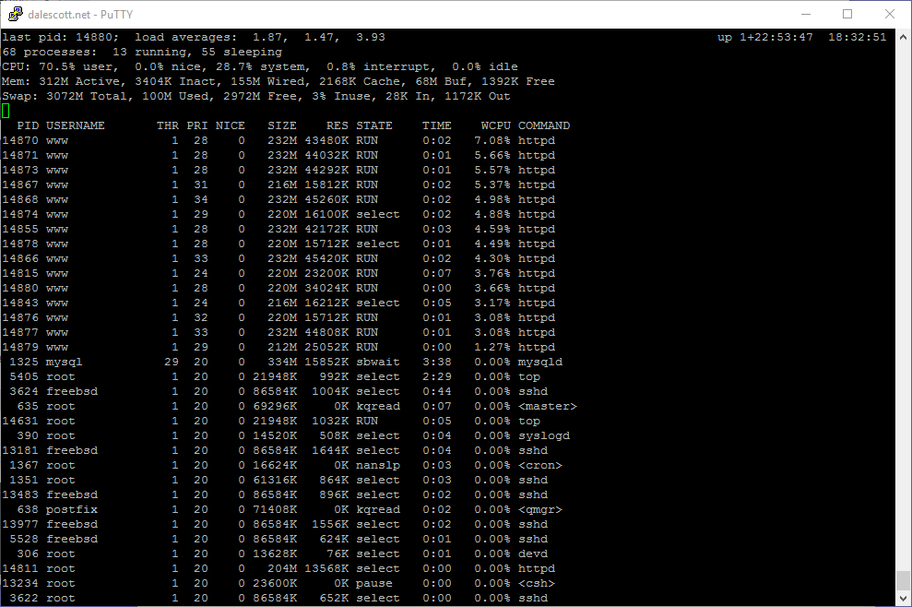
Task: Click the 'pause' state value
Action: (374, 583)
